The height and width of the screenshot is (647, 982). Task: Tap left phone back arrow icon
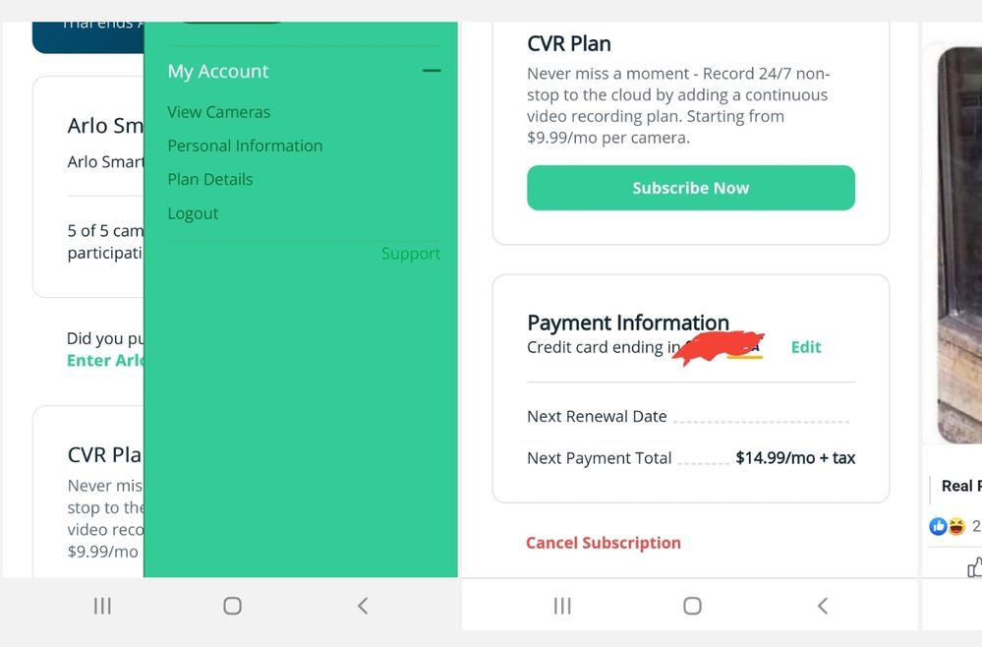363,606
